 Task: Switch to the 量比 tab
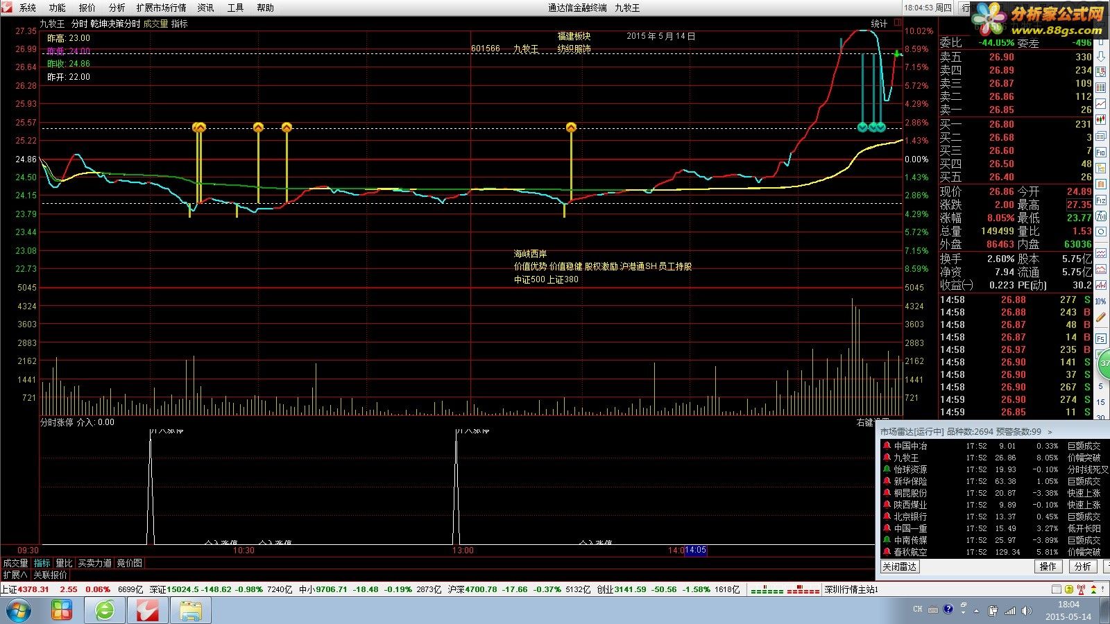click(x=64, y=563)
